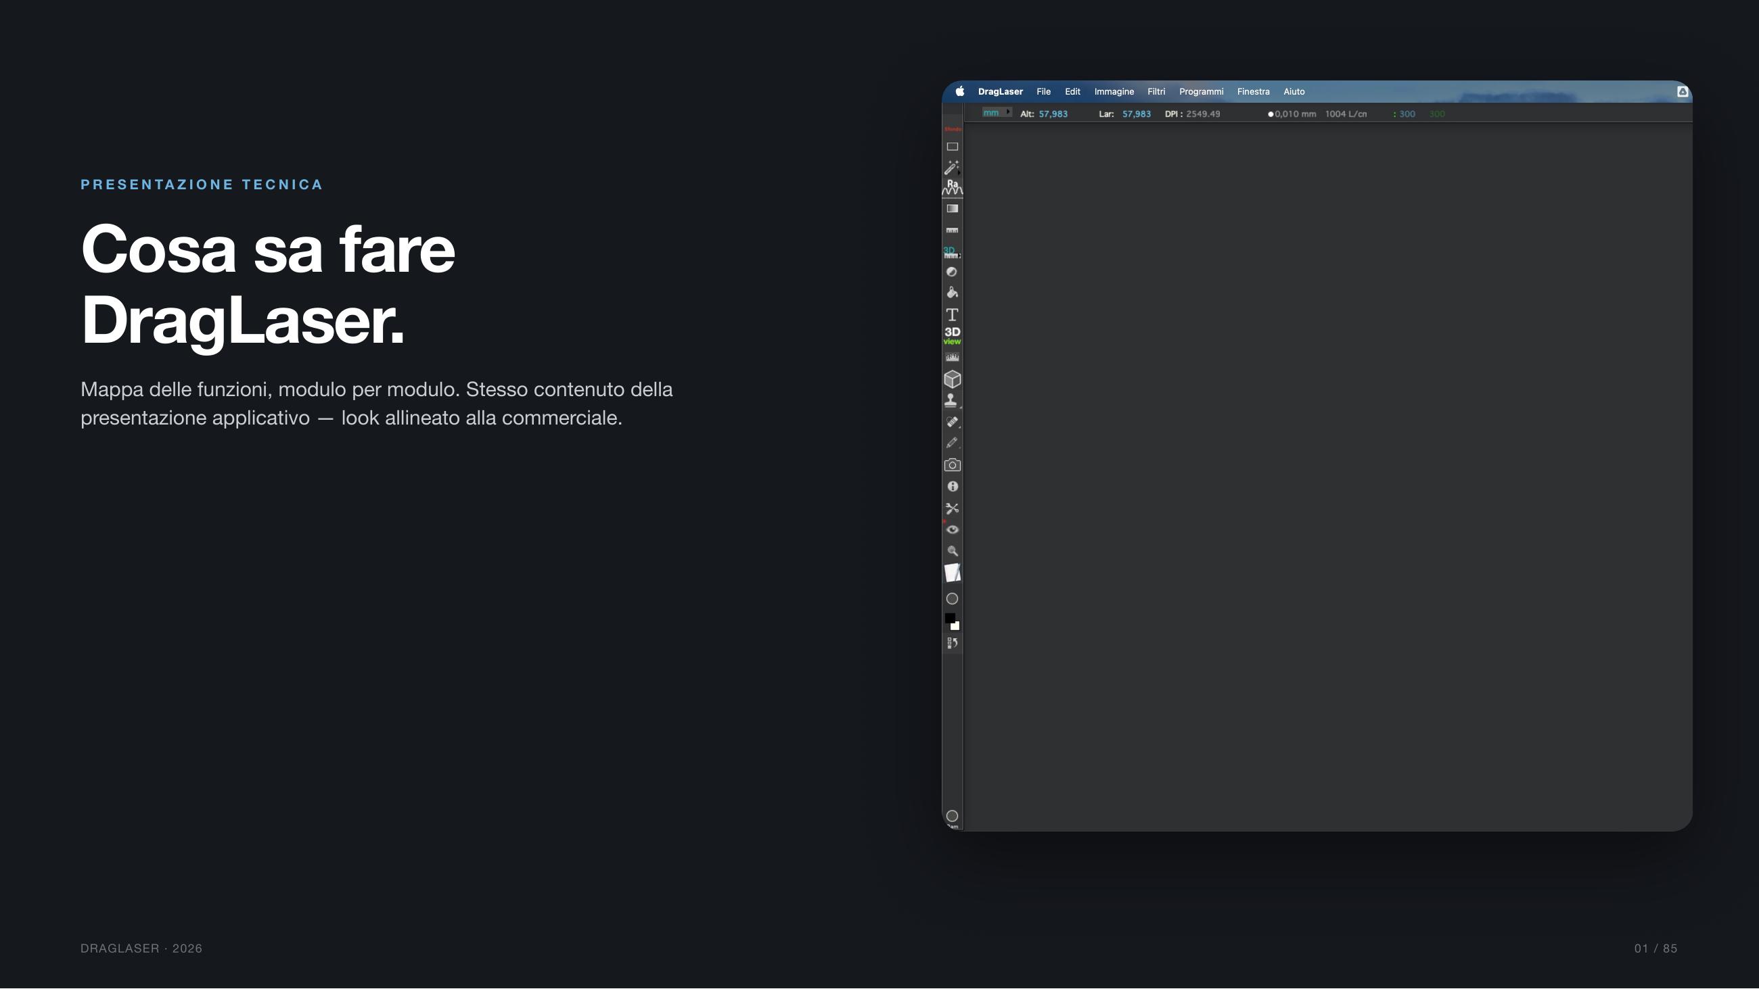Click the notepad with pen icon

(x=952, y=573)
